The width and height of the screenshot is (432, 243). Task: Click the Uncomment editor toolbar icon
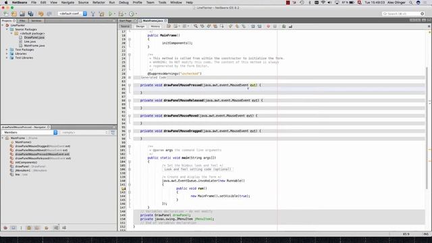[290, 26]
